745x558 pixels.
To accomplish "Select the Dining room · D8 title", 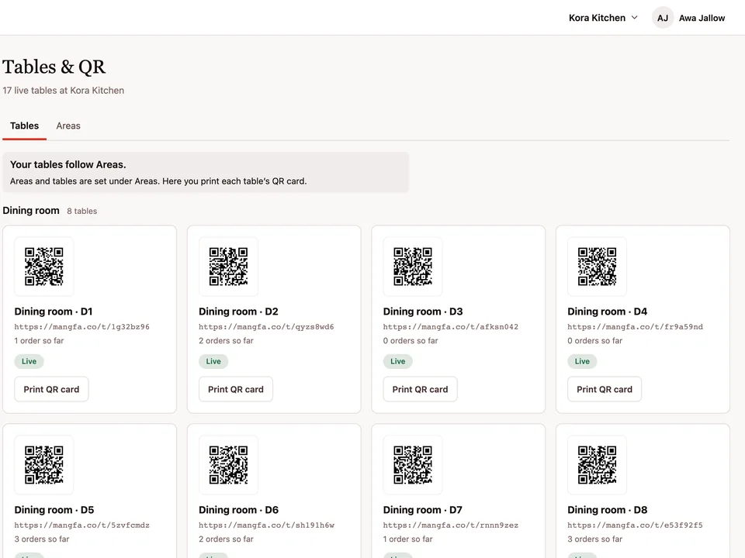I will click(607, 510).
